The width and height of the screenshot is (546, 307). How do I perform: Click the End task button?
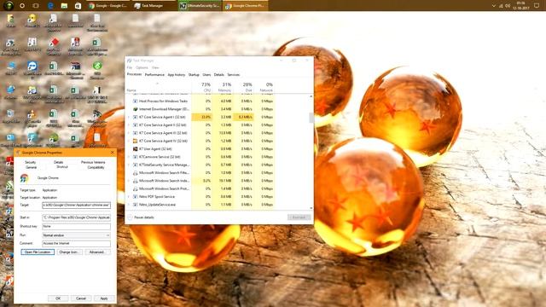pos(299,217)
